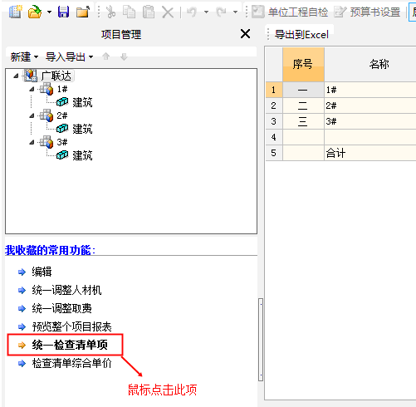
Task: Click the delete X toolbar icon
Action: [x=168, y=12]
